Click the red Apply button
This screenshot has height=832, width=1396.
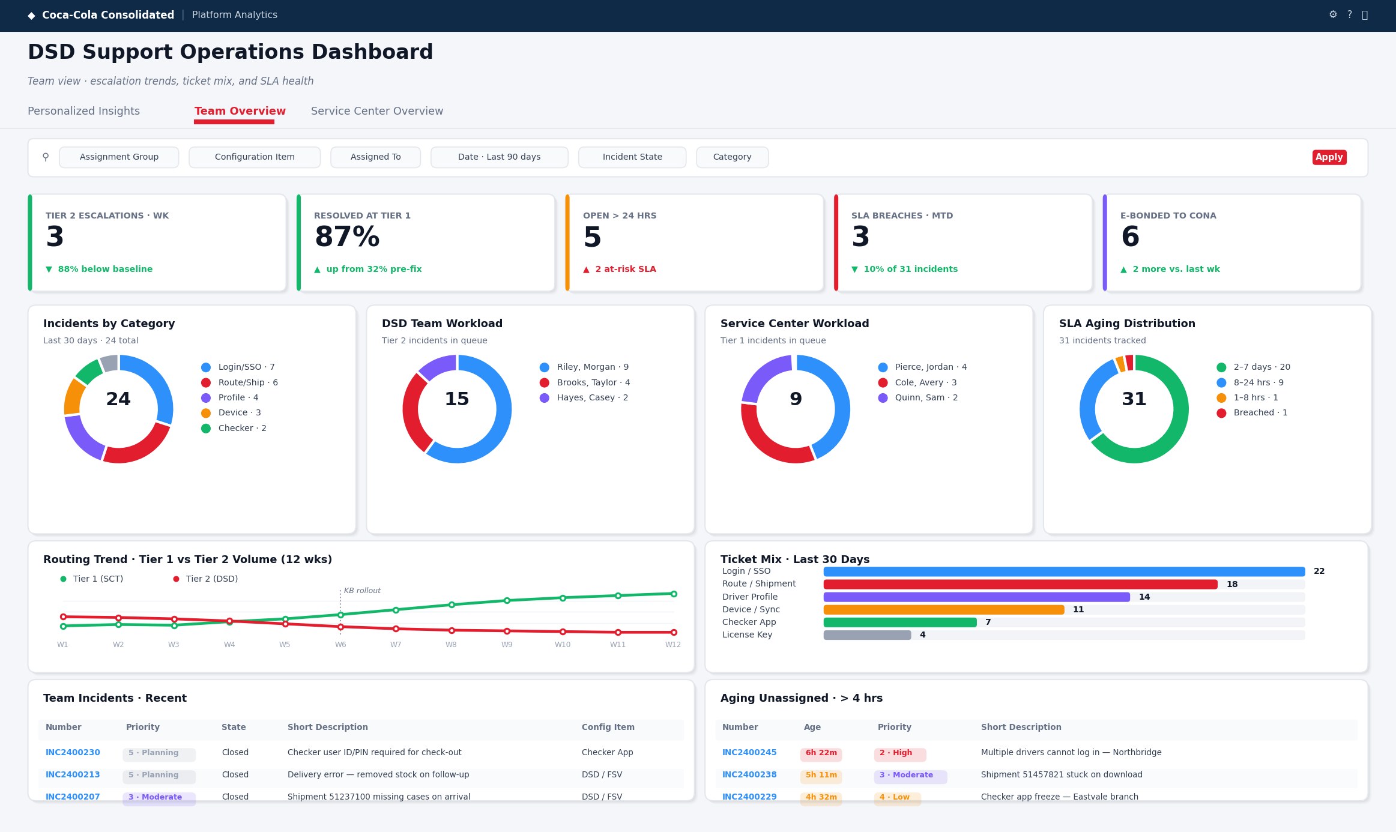point(1329,157)
